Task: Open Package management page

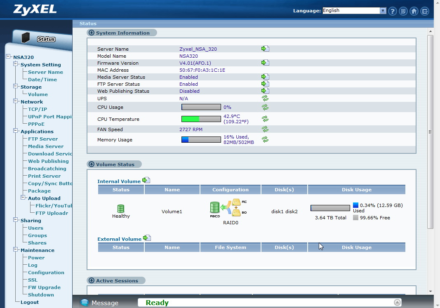Action: click(39, 191)
